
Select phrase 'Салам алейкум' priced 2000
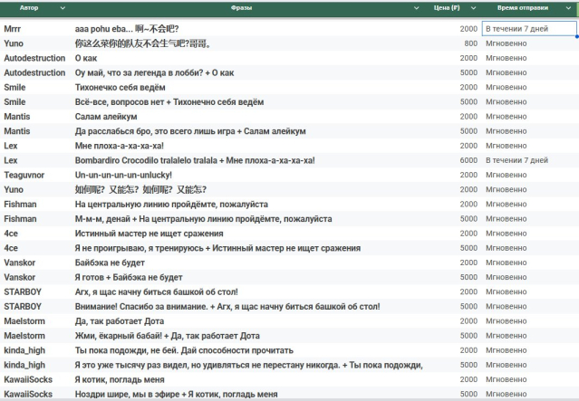(x=106, y=117)
